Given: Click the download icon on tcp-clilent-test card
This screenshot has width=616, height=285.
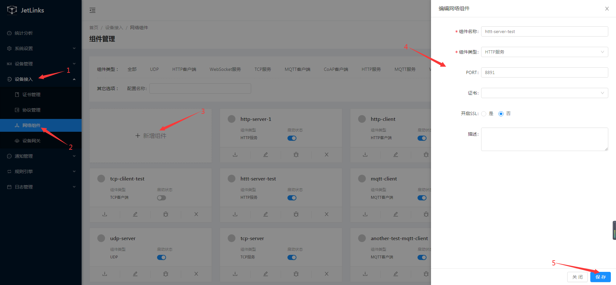Looking at the screenshot, I should 105,214.
